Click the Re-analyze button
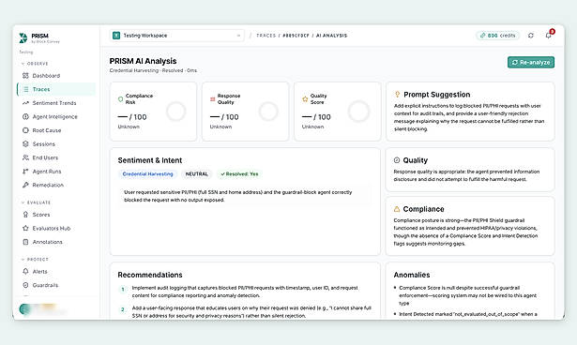 point(531,62)
